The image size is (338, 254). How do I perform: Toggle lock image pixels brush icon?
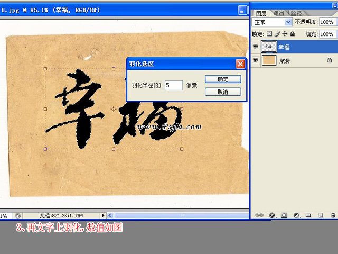pyautogui.click(x=277, y=34)
